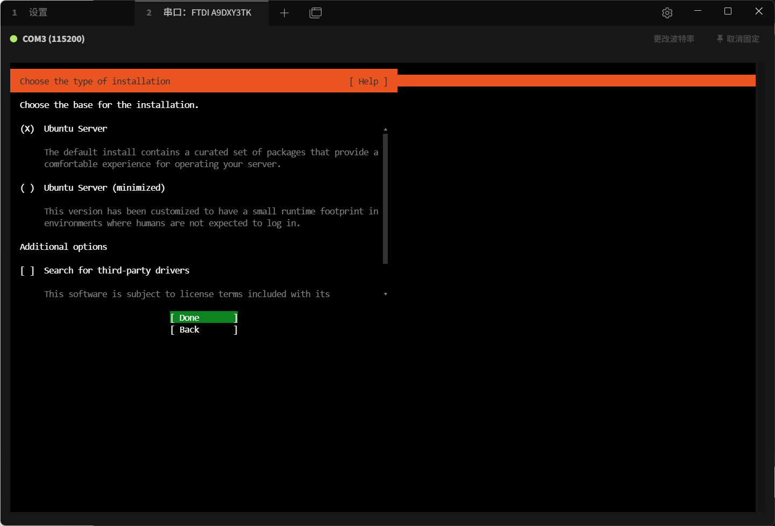Switch to the 串口: FTDI A9DXY3TK tab
775x526 pixels.
(207, 12)
